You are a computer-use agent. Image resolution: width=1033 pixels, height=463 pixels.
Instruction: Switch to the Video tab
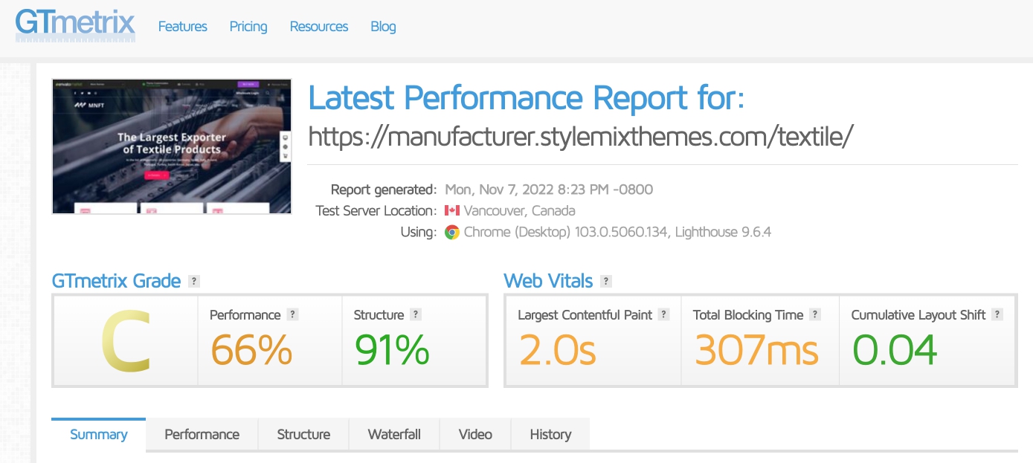(475, 434)
